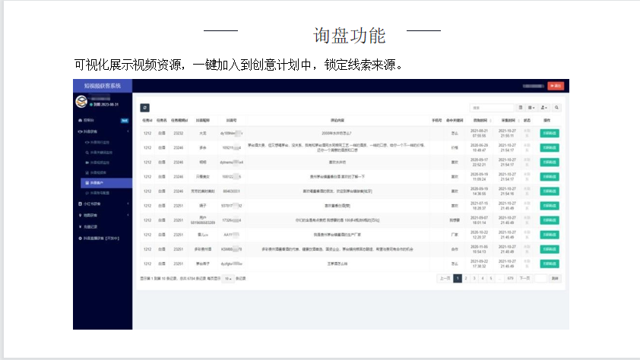Click the 下一页 next page button
Screen dimensions: 640x360
(x=524, y=279)
